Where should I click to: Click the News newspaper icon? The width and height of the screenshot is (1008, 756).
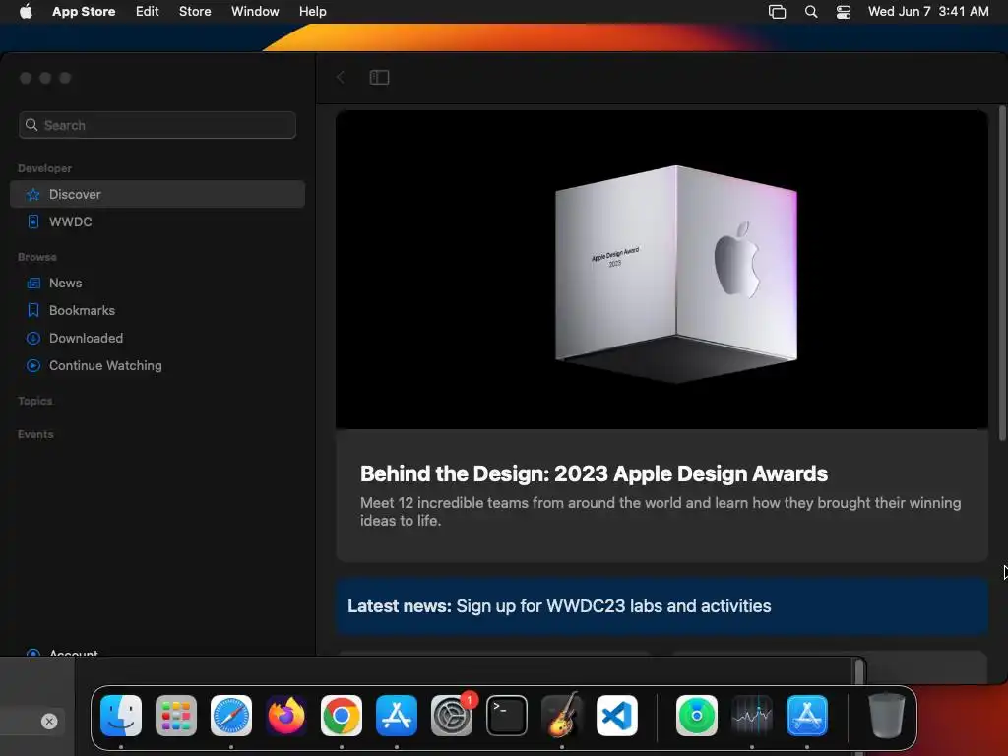tap(33, 283)
